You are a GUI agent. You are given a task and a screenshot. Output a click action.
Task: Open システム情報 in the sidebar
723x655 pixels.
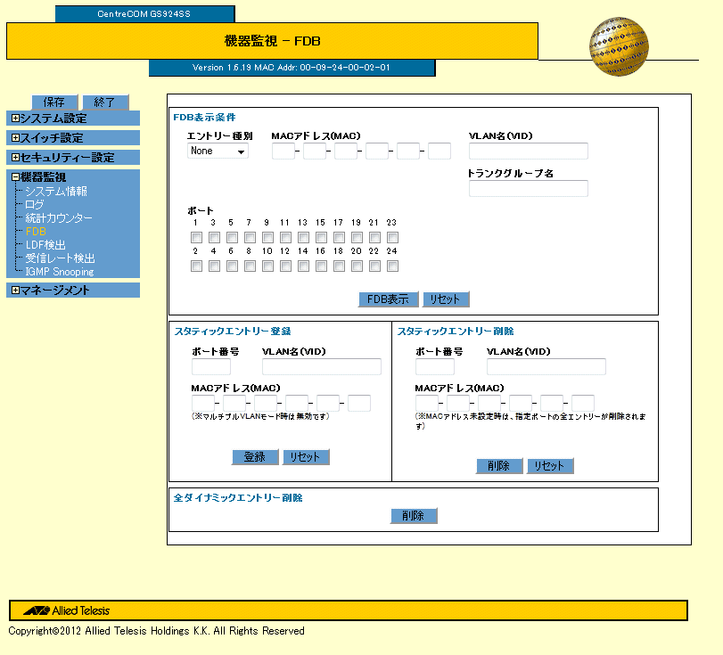55,192
